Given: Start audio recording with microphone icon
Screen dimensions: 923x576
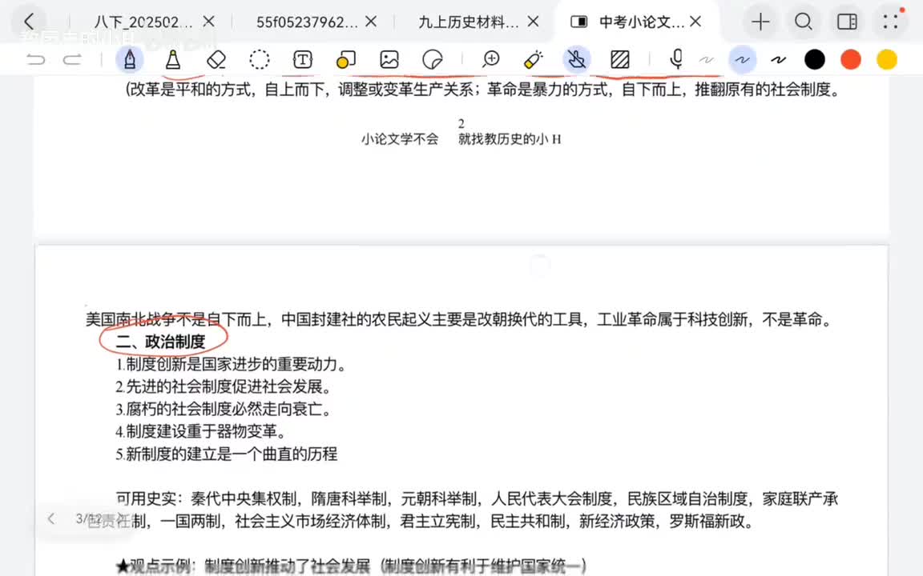Looking at the screenshot, I should click(x=677, y=59).
